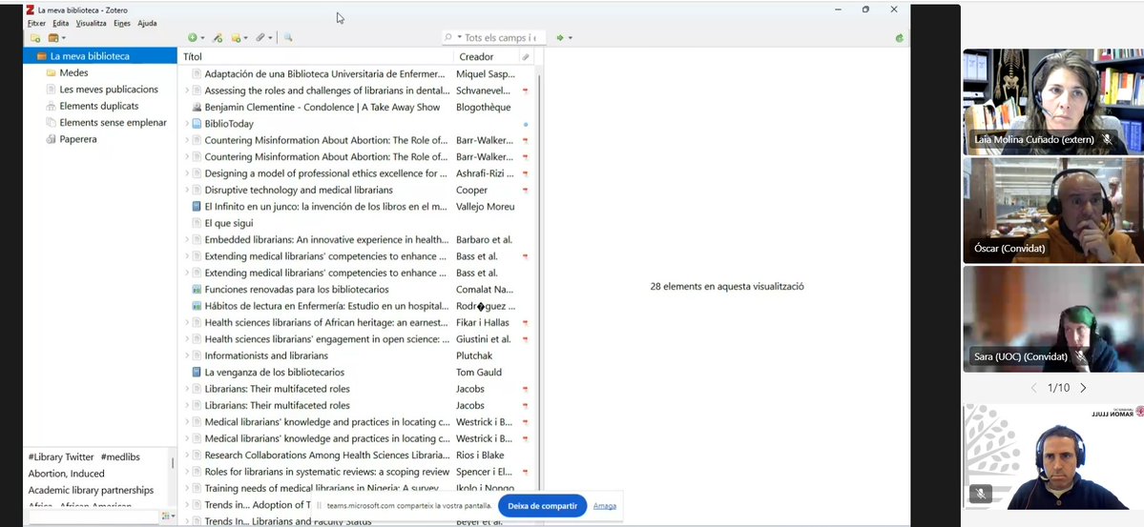Image resolution: width=1144 pixels, height=527 pixels.
Task: Click the '#medlibs' tag
Action: [120, 457]
